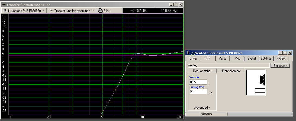Open the Project tab
Viewport: 296px width, 121px height.
(x=281, y=58)
